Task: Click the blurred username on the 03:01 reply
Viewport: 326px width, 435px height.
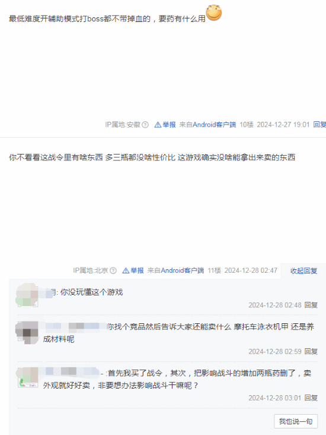Action: [71, 372]
